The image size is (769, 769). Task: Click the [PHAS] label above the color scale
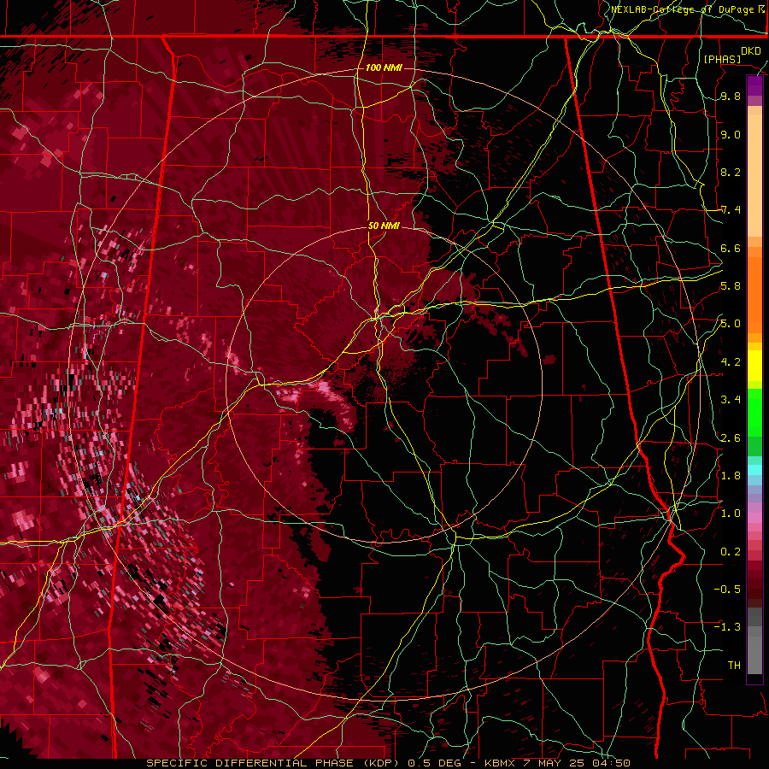[x=722, y=59]
